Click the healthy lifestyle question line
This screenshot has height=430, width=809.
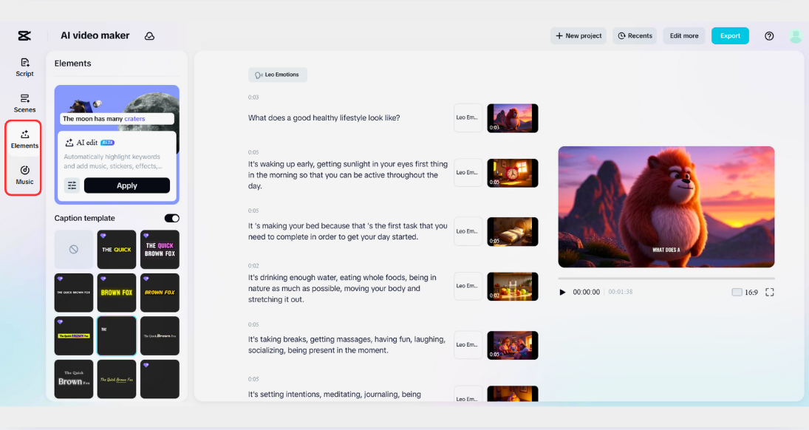(324, 117)
